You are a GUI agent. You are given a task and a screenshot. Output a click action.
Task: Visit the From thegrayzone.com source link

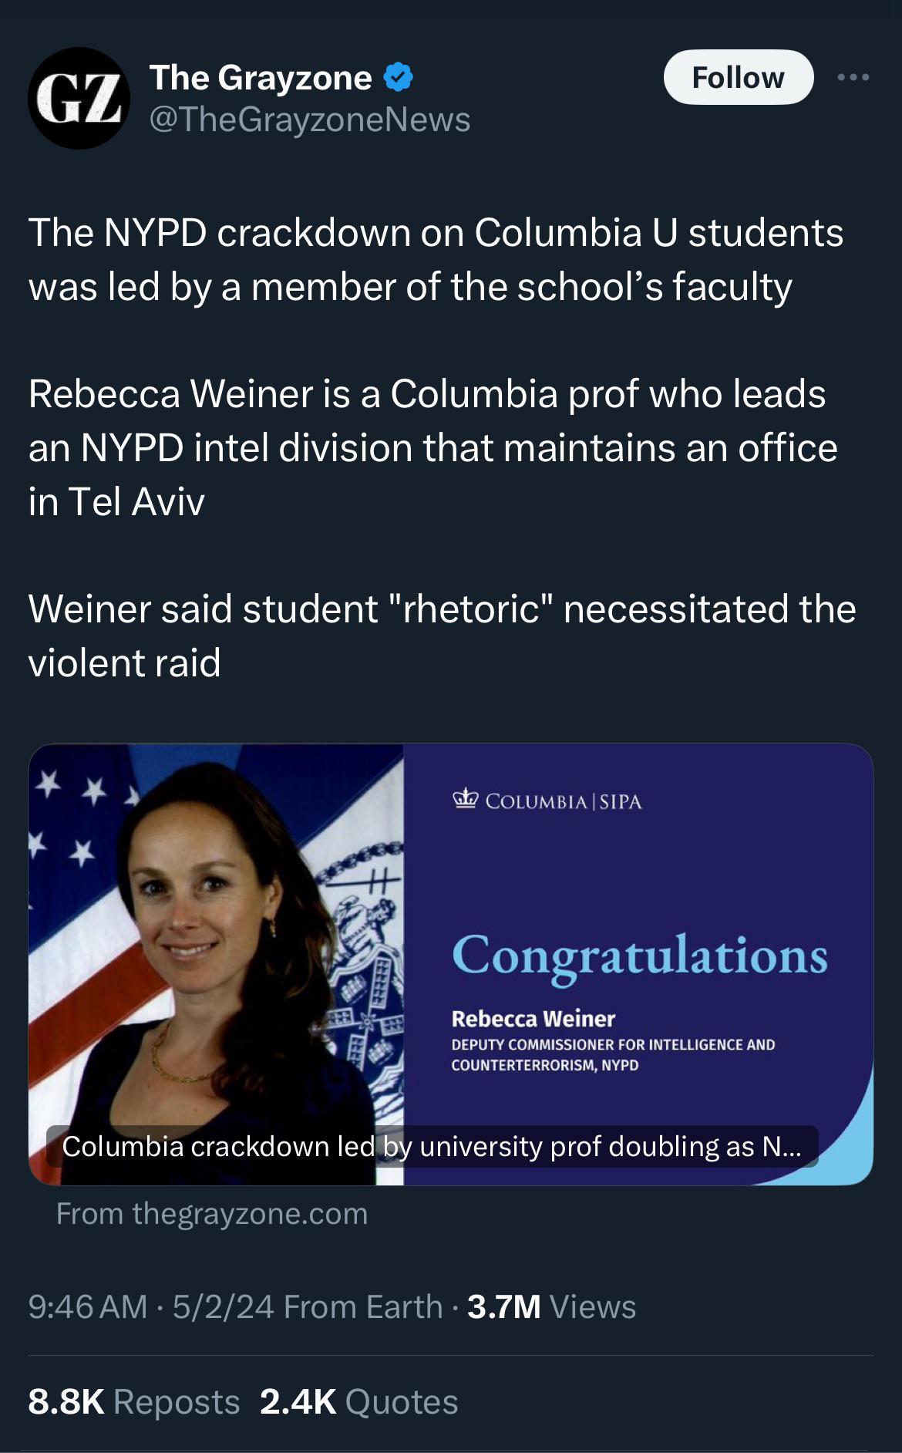click(212, 1214)
